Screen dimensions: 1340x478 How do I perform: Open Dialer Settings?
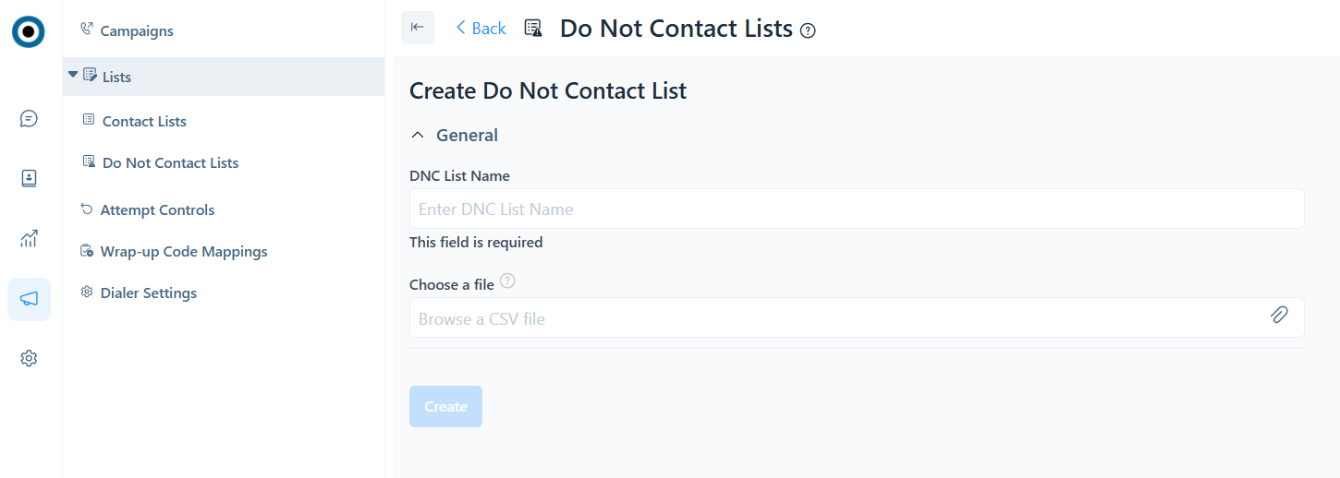(148, 293)
